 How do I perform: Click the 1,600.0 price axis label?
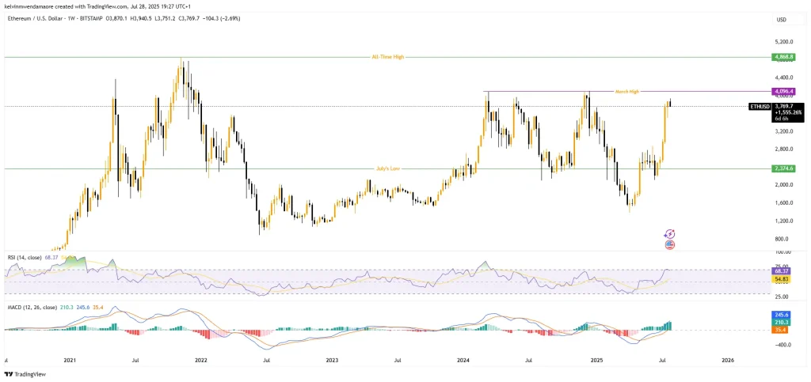pyautogui.click(x=785, y=203)
